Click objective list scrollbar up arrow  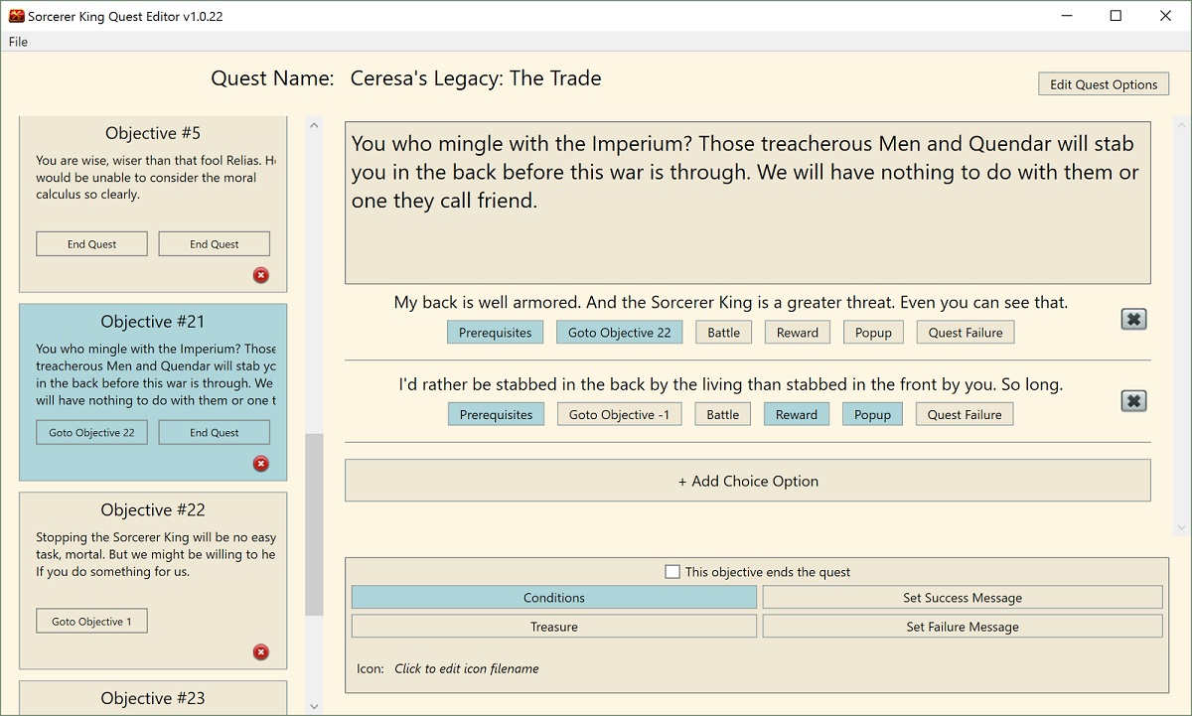pos(314,126)
